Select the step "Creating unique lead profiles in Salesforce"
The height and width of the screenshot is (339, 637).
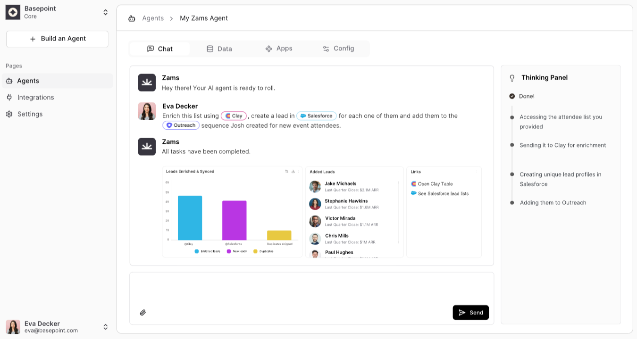coord(561,179)
